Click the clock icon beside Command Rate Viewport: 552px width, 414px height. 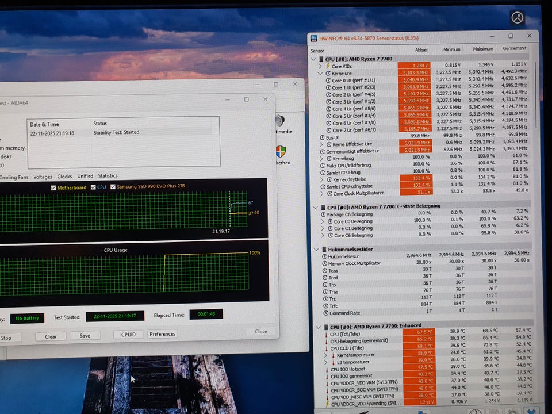(325, 313)
